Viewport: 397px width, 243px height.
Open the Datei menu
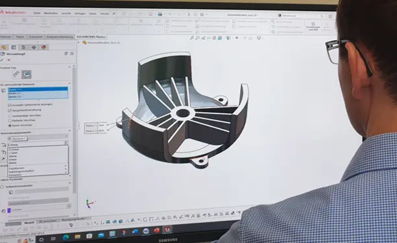pos(37,13)
